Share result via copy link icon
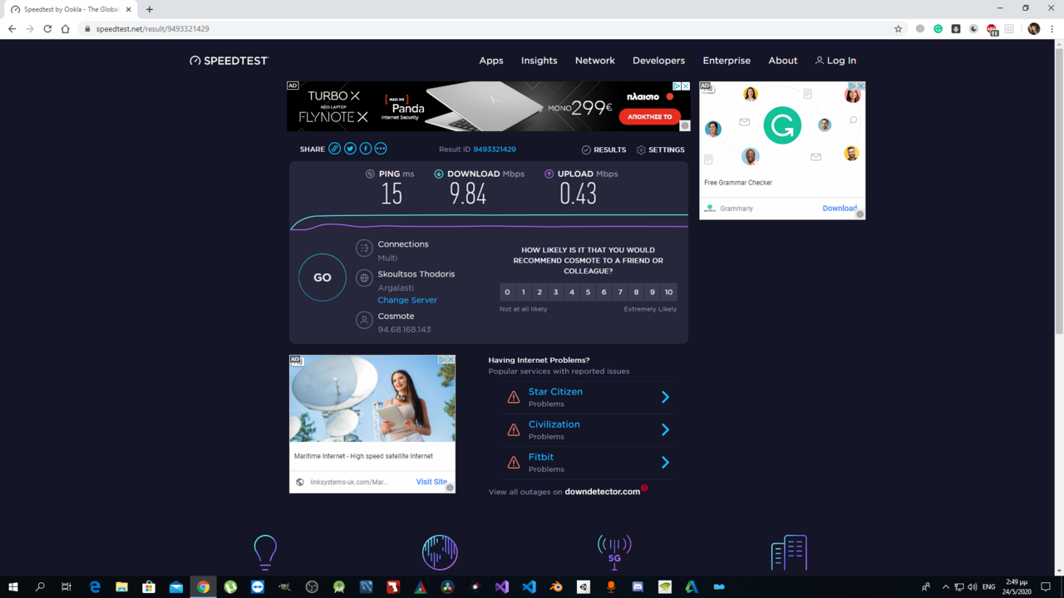The width and height of the screenshot is (1064, 598). 335,149
